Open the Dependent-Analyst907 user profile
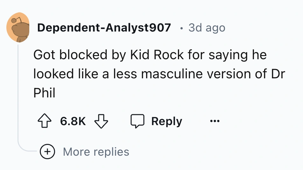Screen dimensions: 303x170 coord(104,28)
